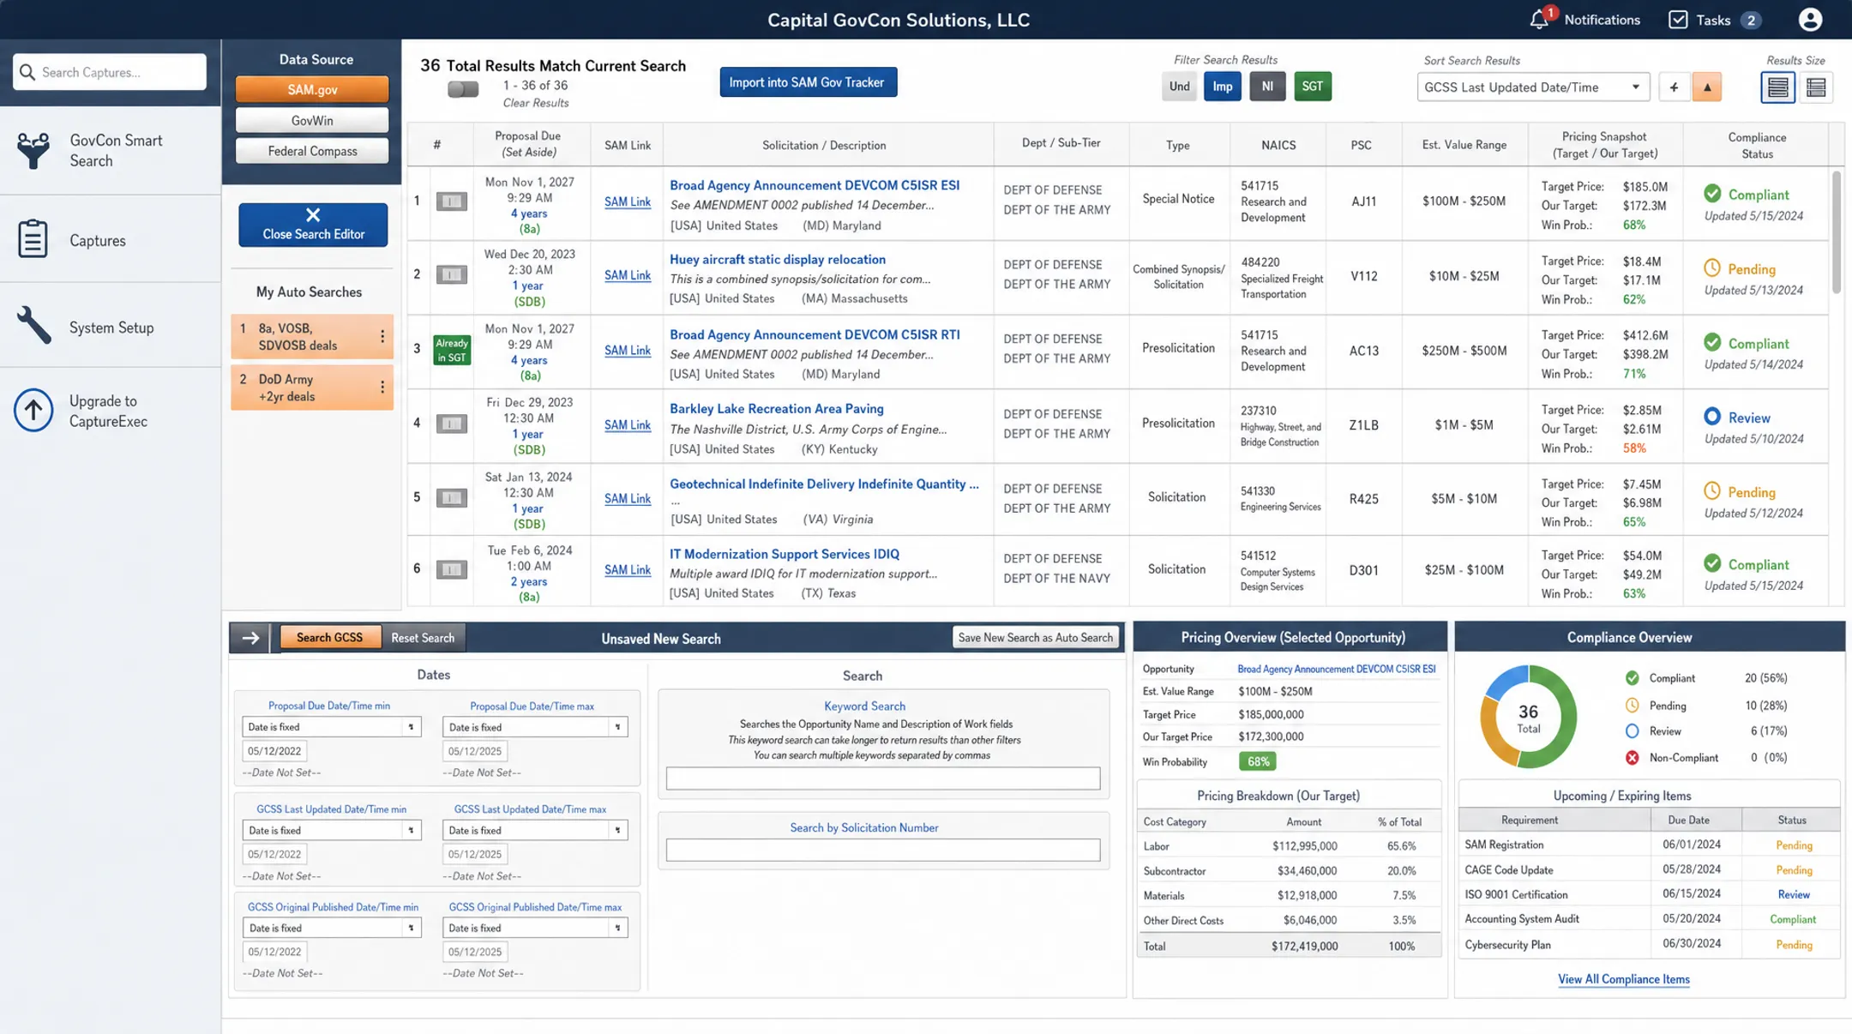This screenshot has width=1852, height=1034.
Task: Open the Tasks checklist icon
Action: (x=1678, y=20)
